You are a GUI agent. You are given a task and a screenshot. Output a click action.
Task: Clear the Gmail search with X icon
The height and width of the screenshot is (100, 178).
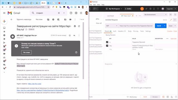[59, 13]
